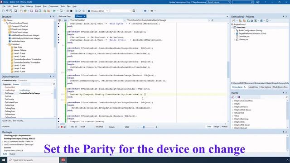This screenshot has height=163, width=290.
Task: Open the ComboBoxParityChange method dropdown
Action: [x=209, y=20]
